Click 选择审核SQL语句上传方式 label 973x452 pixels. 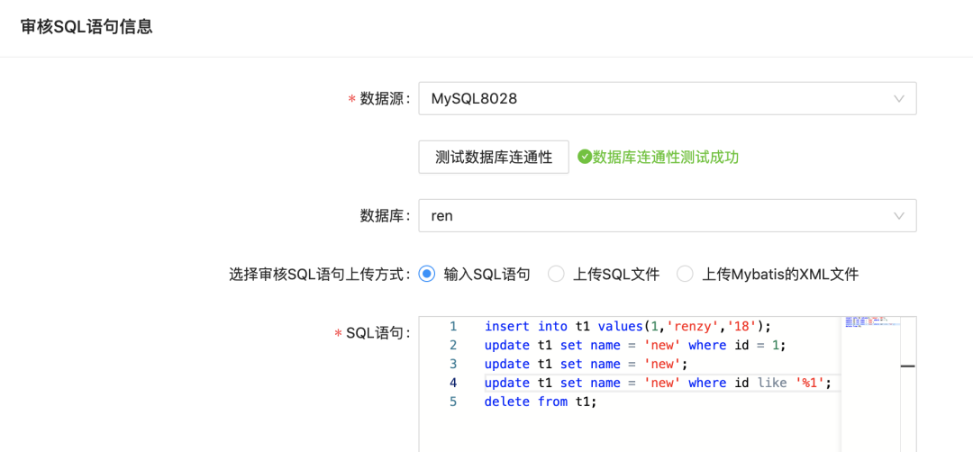(320, 274)
